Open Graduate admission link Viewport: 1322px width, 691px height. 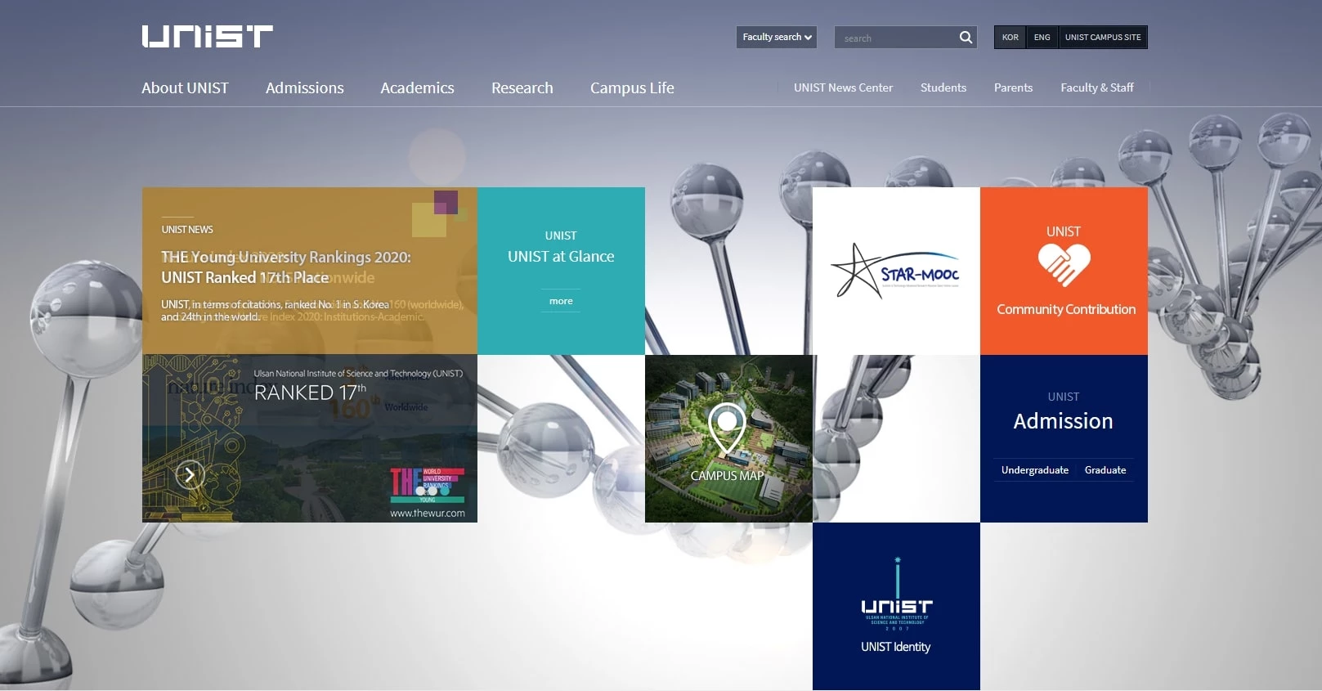[1105, 470]
